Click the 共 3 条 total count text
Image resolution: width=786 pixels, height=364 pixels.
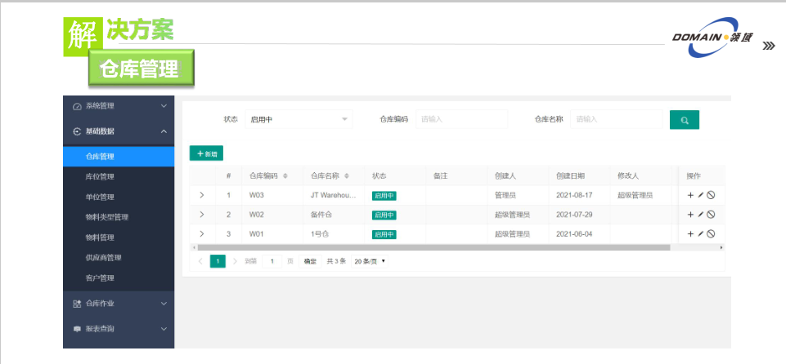coord(336,261)
